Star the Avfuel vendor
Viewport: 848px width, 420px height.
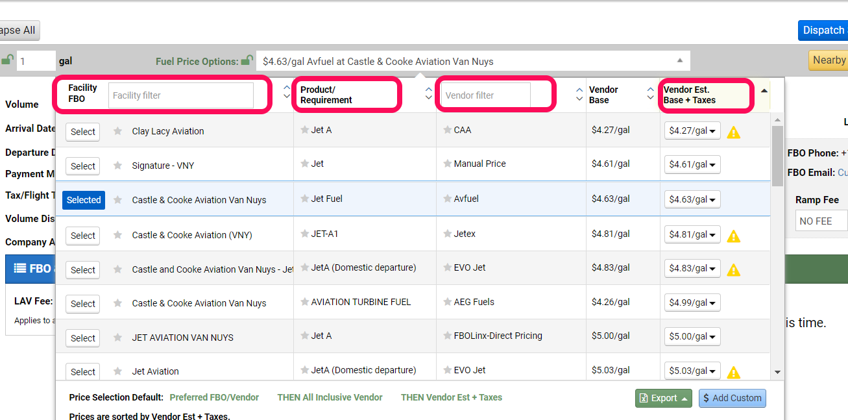[x=448, y=199]
